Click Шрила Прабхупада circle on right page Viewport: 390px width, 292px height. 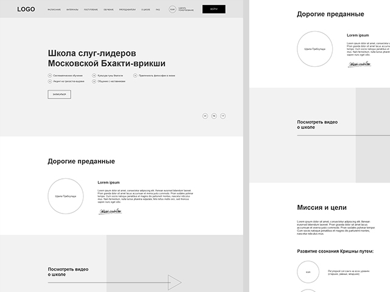point(315,49)
